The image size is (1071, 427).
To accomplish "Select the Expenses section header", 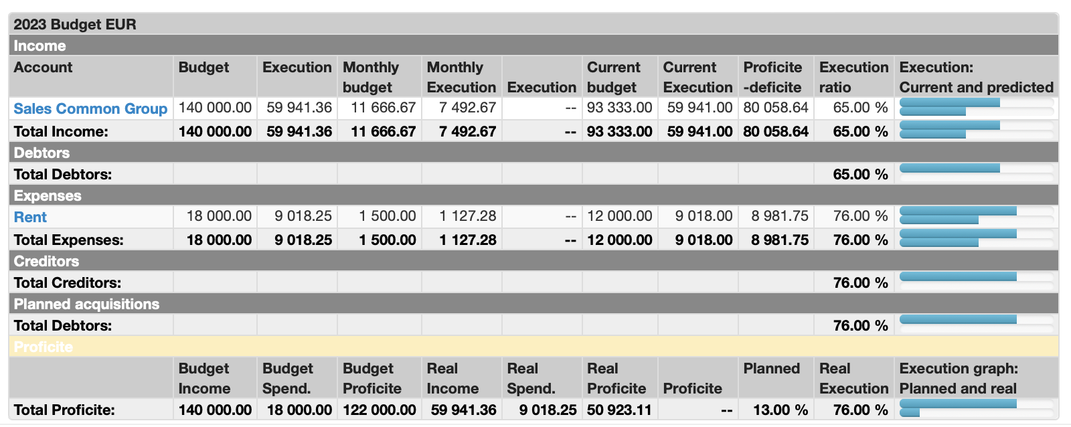I will coord(48,196).
